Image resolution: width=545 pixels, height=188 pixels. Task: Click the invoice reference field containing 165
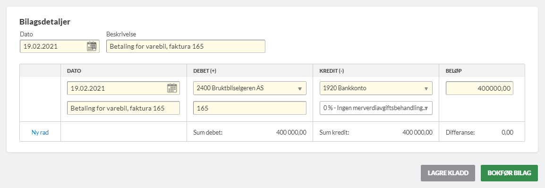(x=249, y=108)
